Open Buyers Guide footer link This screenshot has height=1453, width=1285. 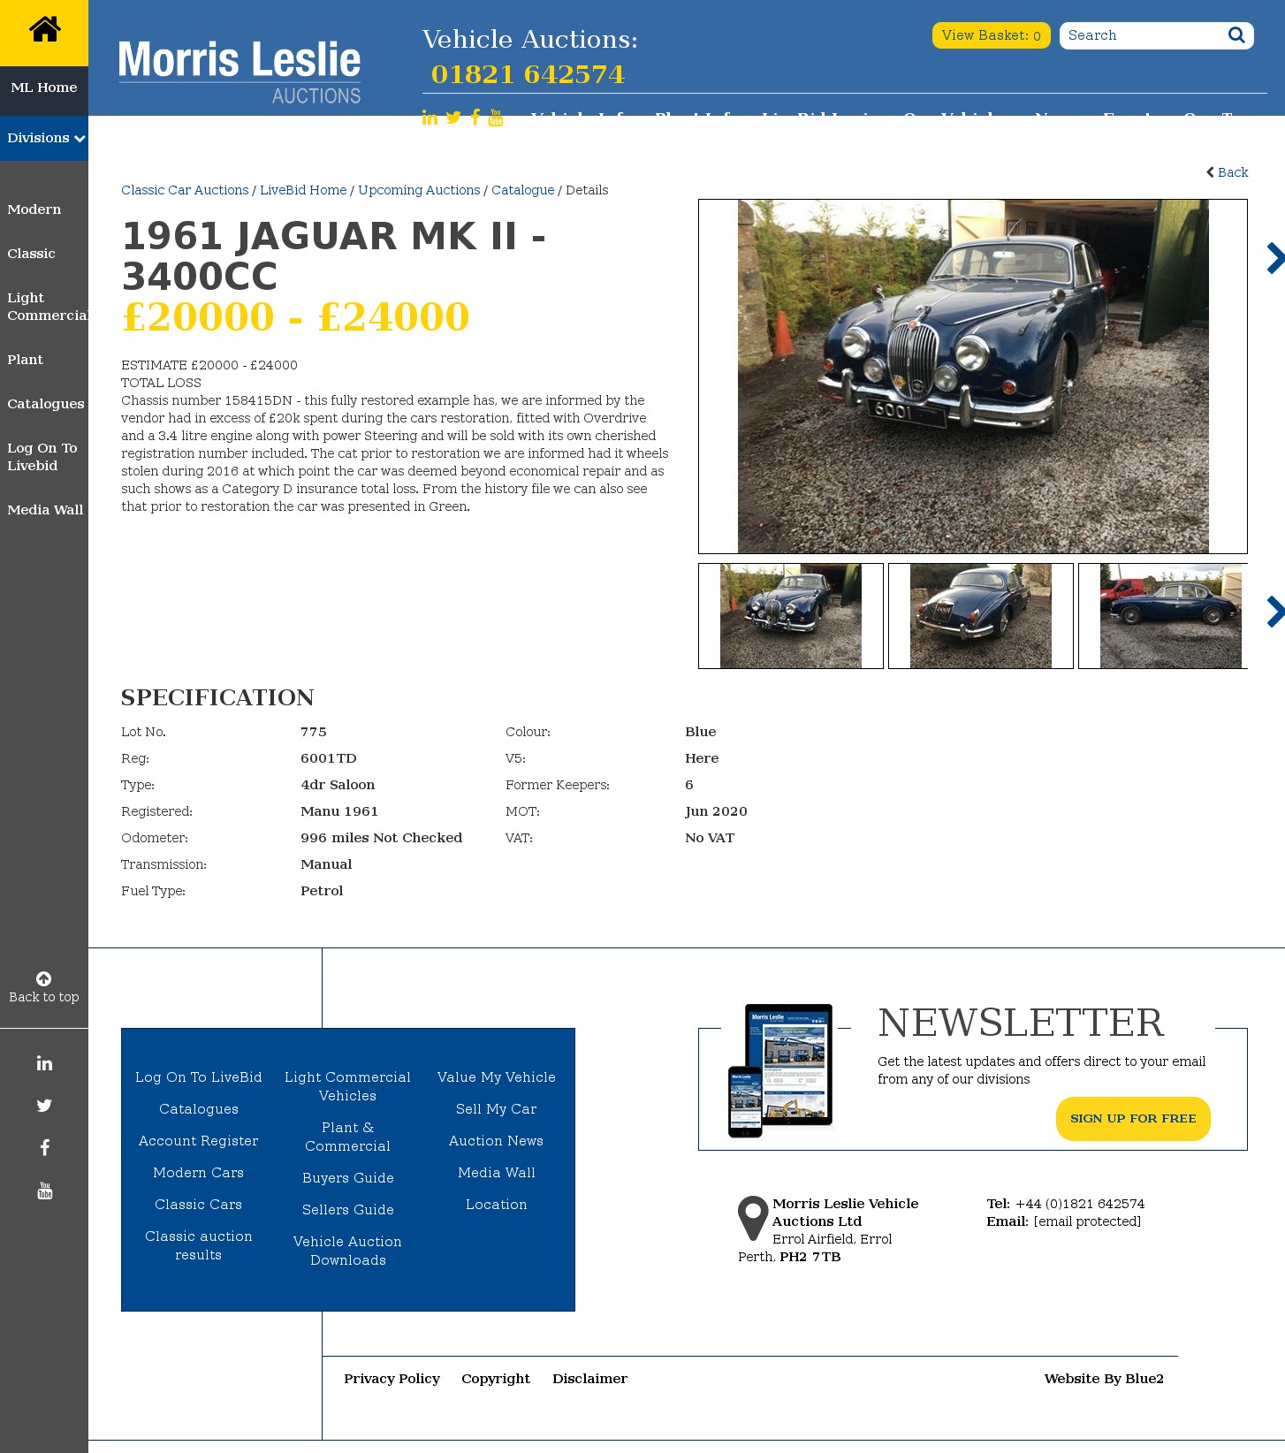348,1178
